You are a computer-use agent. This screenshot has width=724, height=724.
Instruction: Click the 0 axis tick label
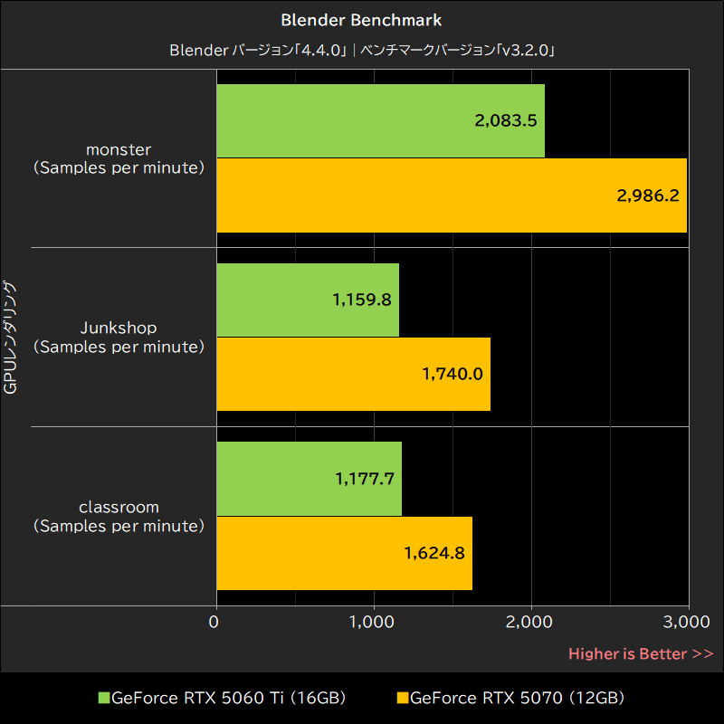pyautogui.click(x=214, y=622)
